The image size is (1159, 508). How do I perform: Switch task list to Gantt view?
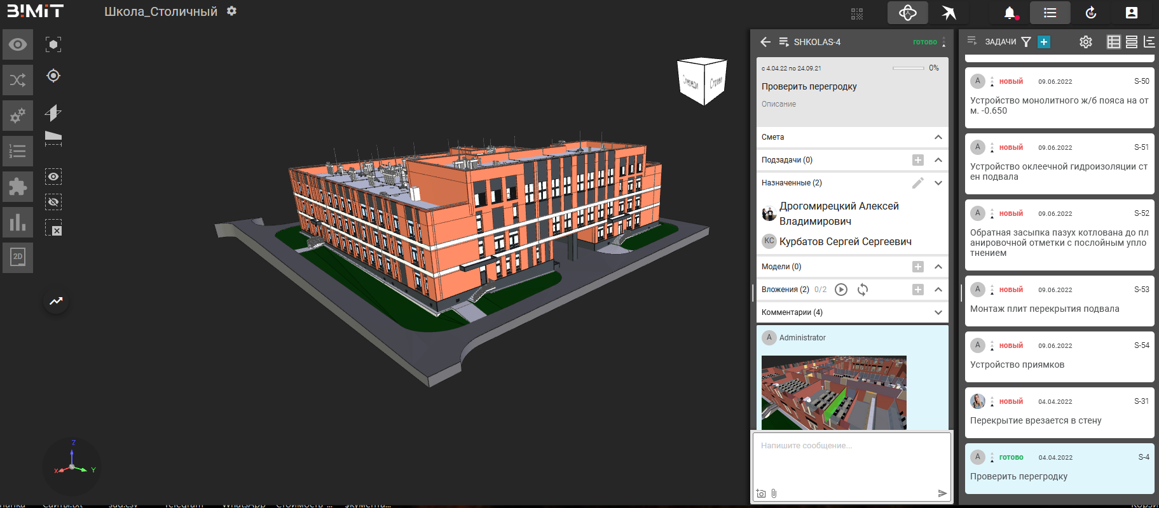1149,42
